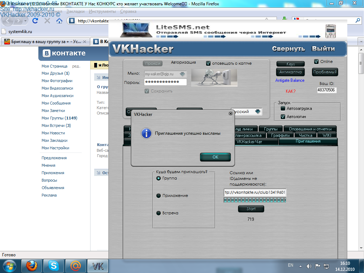Viewport: 364px width, 273px height.
Task: Enable the 'Автозагрузка' checkbox
Action: [283, 108]
